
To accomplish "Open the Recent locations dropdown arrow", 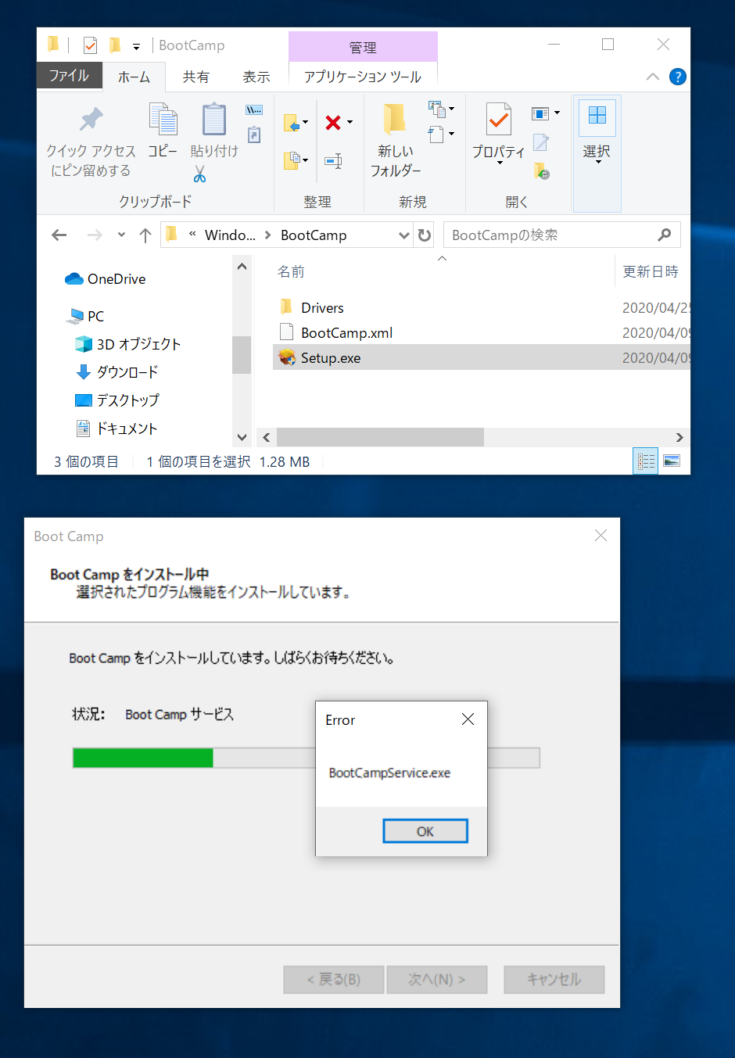I will pyautogui.click(x=121, y=235).
